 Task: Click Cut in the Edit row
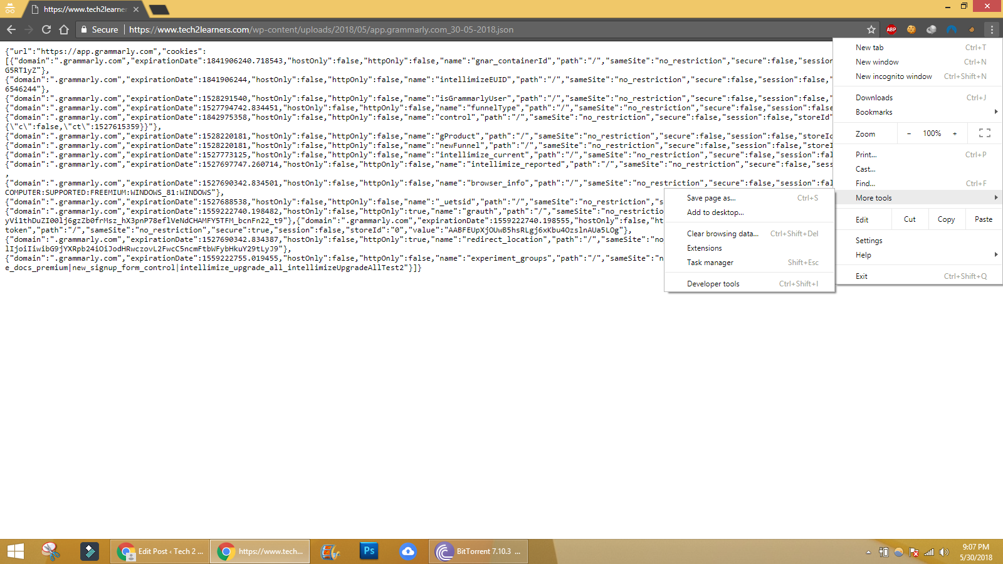click(x=910, y=219)
